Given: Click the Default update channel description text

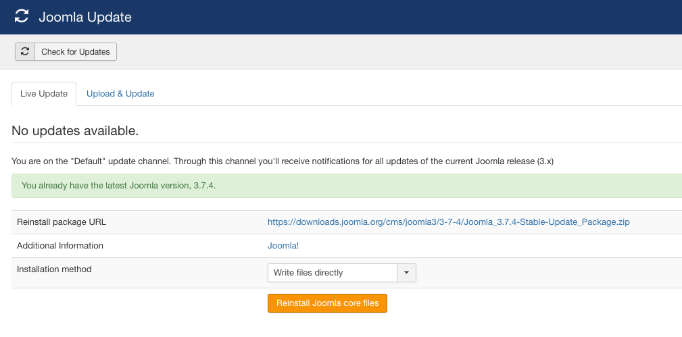Looking at the screenshot, I should pos(283,161).
